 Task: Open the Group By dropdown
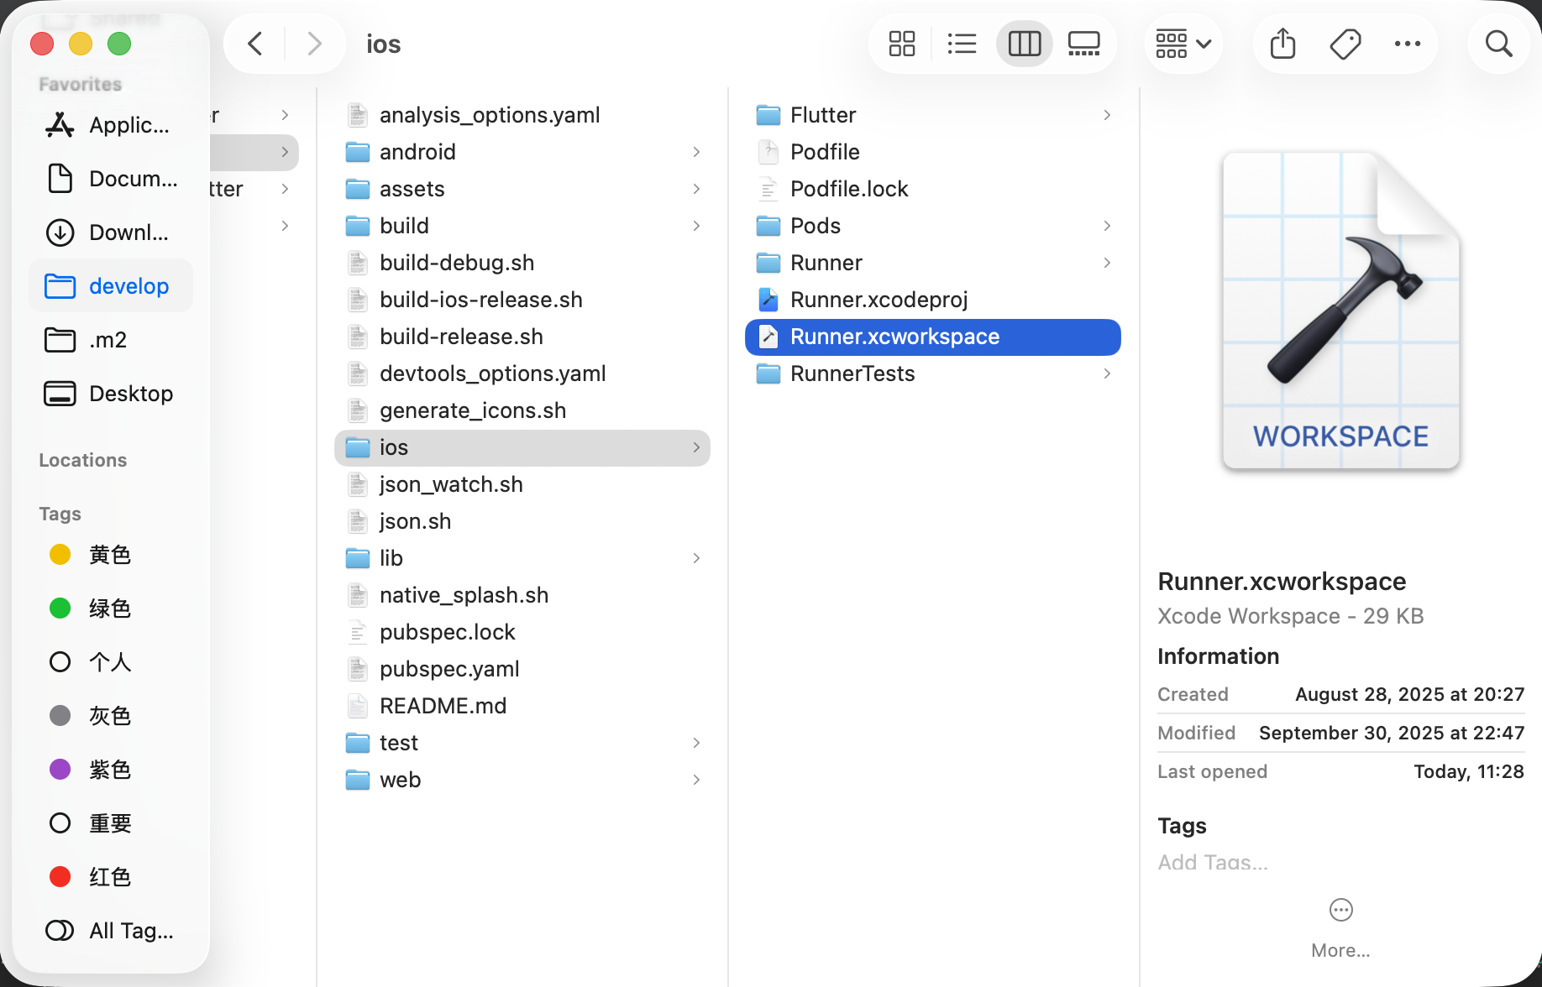[1183, 44]
